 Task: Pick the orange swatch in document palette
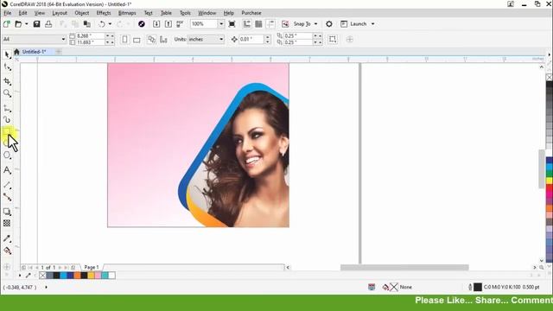tap(77, 276)
